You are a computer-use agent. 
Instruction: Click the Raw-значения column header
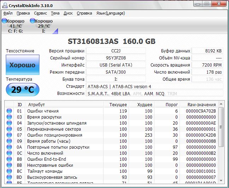coord(199,104)
